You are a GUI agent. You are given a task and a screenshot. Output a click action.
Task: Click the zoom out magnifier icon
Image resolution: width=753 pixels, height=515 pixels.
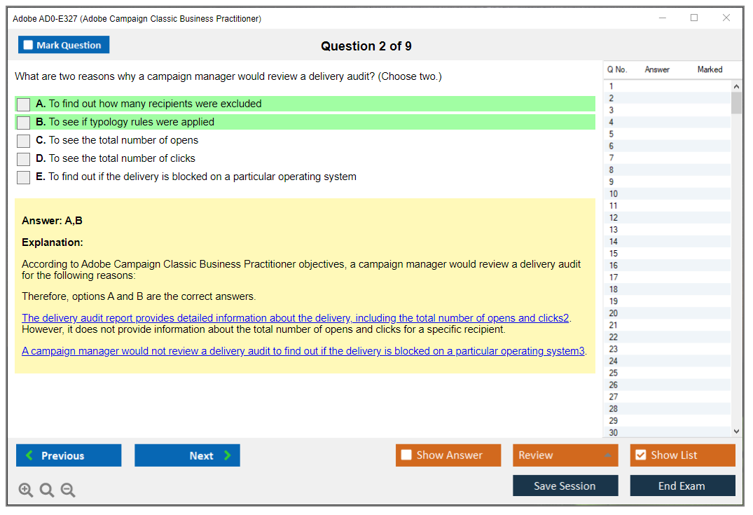point(68,490)
